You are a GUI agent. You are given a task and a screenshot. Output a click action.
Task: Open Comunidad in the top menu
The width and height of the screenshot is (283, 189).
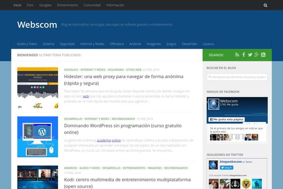(x=92, y=5)
